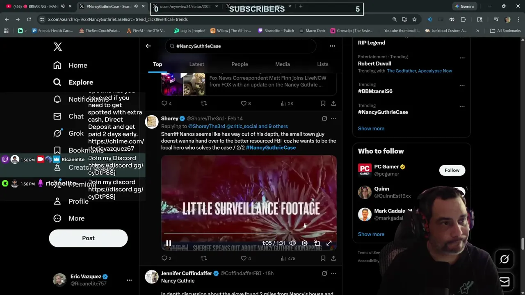Open options for the #NancyGuthrieCase trend
Viewport: 525px width, 295px height.
tap(462, 107)
